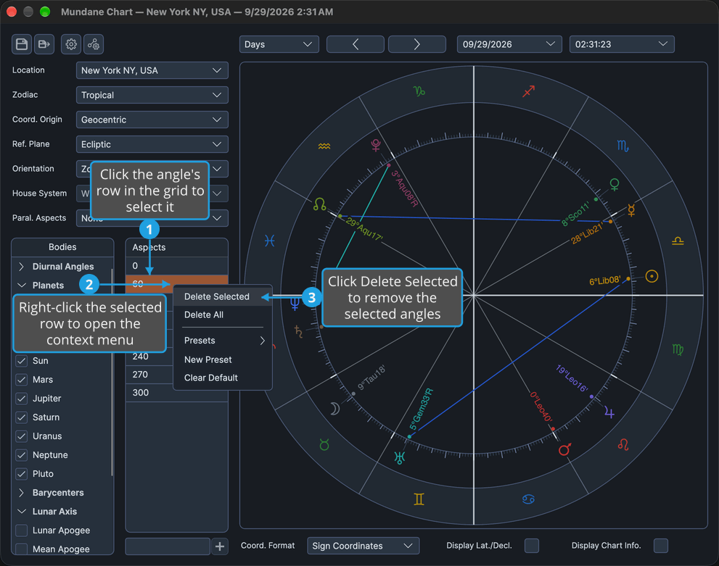Click the new aspect angle input field
719x566 pixels.
[168, 546]
